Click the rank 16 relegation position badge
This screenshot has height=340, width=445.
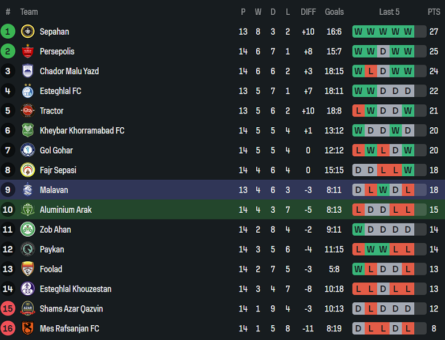(8, 329)
